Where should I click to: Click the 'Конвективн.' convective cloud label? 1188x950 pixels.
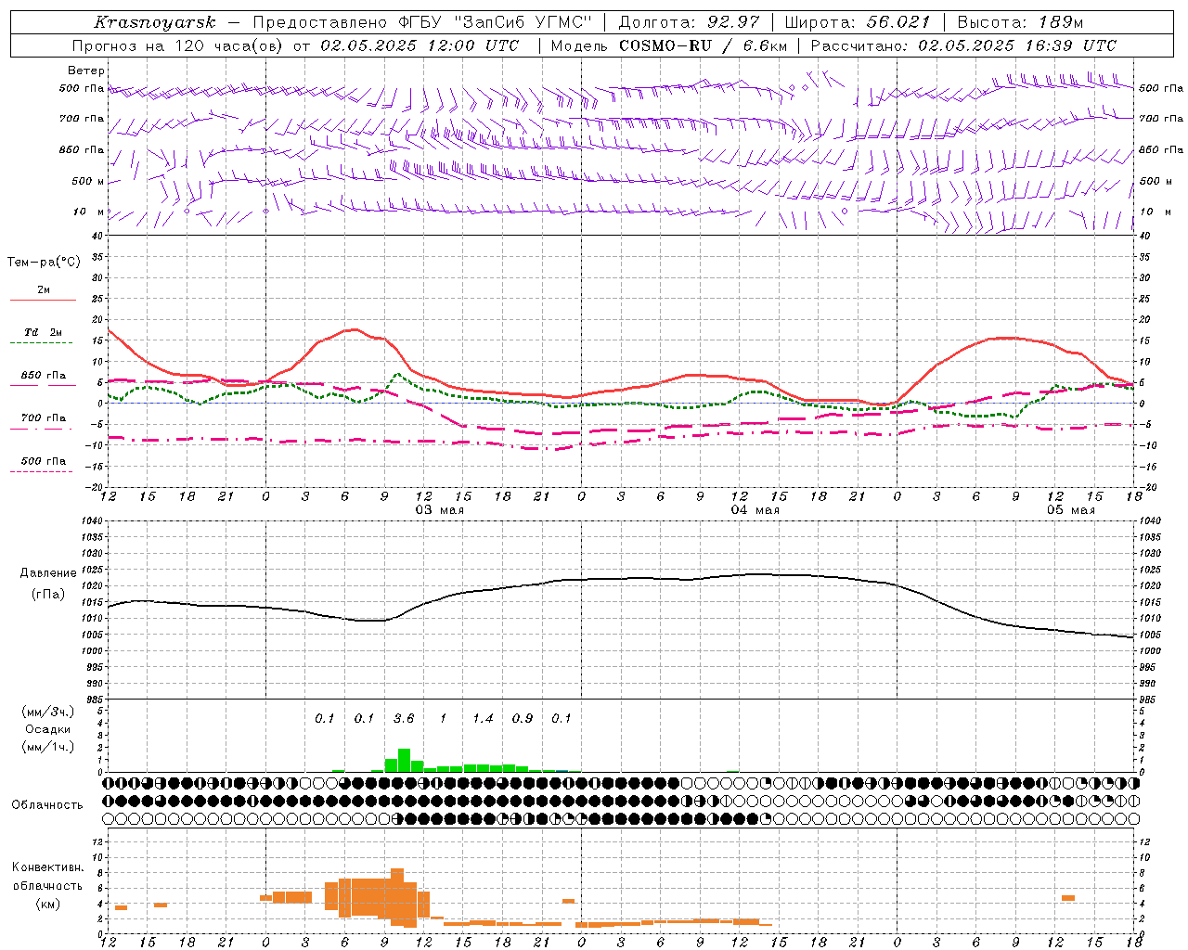click(48, 867)
